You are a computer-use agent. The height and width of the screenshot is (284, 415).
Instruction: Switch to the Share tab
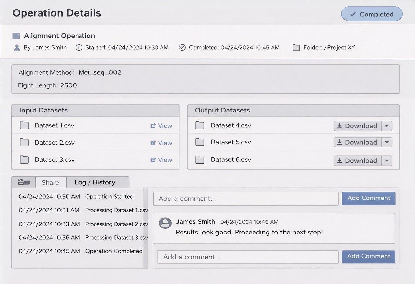click(50, 182)
